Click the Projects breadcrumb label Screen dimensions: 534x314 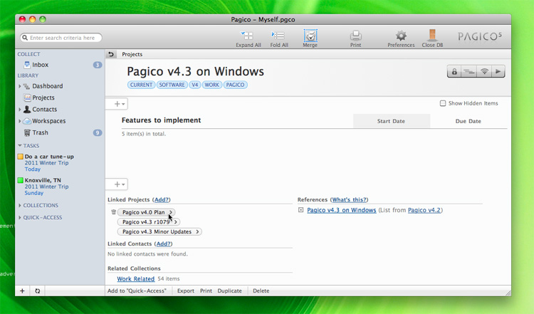(132, 54)
